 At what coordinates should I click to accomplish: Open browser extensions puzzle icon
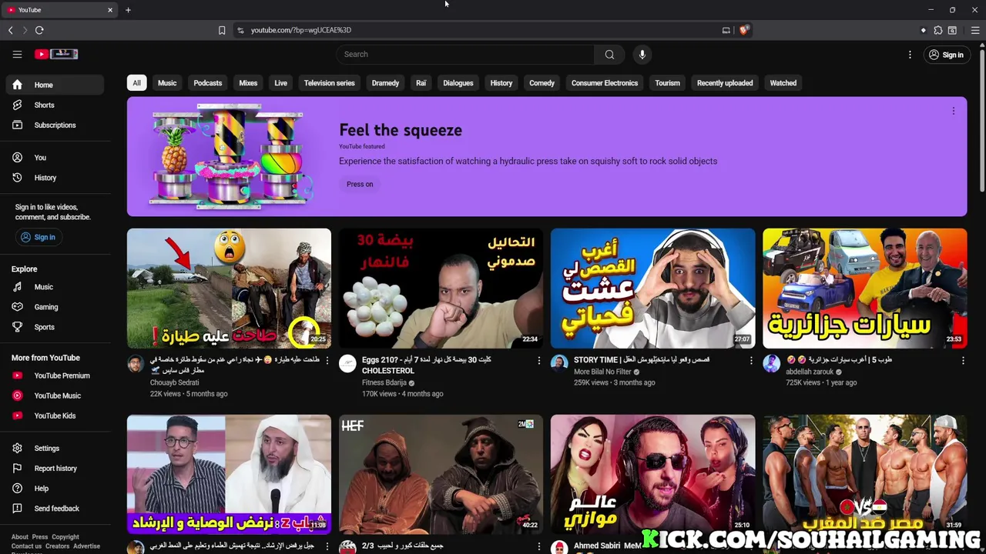937,30
